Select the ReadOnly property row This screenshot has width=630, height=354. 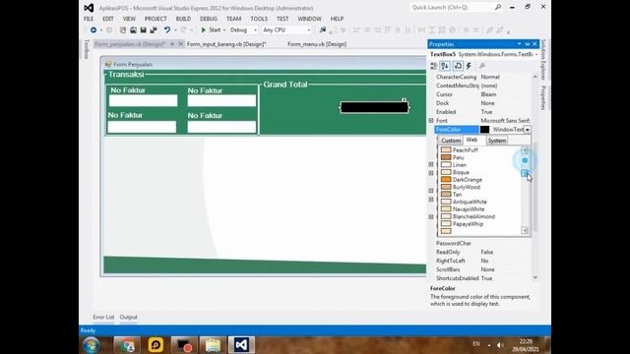(482, 252)
